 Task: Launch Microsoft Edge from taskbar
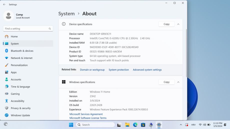pos(135,125)
